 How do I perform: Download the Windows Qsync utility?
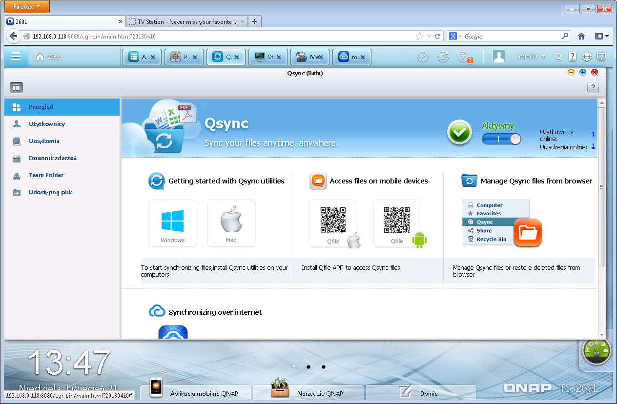(x=173, y=223)
